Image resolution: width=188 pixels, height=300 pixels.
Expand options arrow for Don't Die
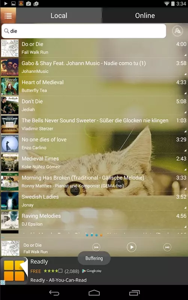pos(185,112)
